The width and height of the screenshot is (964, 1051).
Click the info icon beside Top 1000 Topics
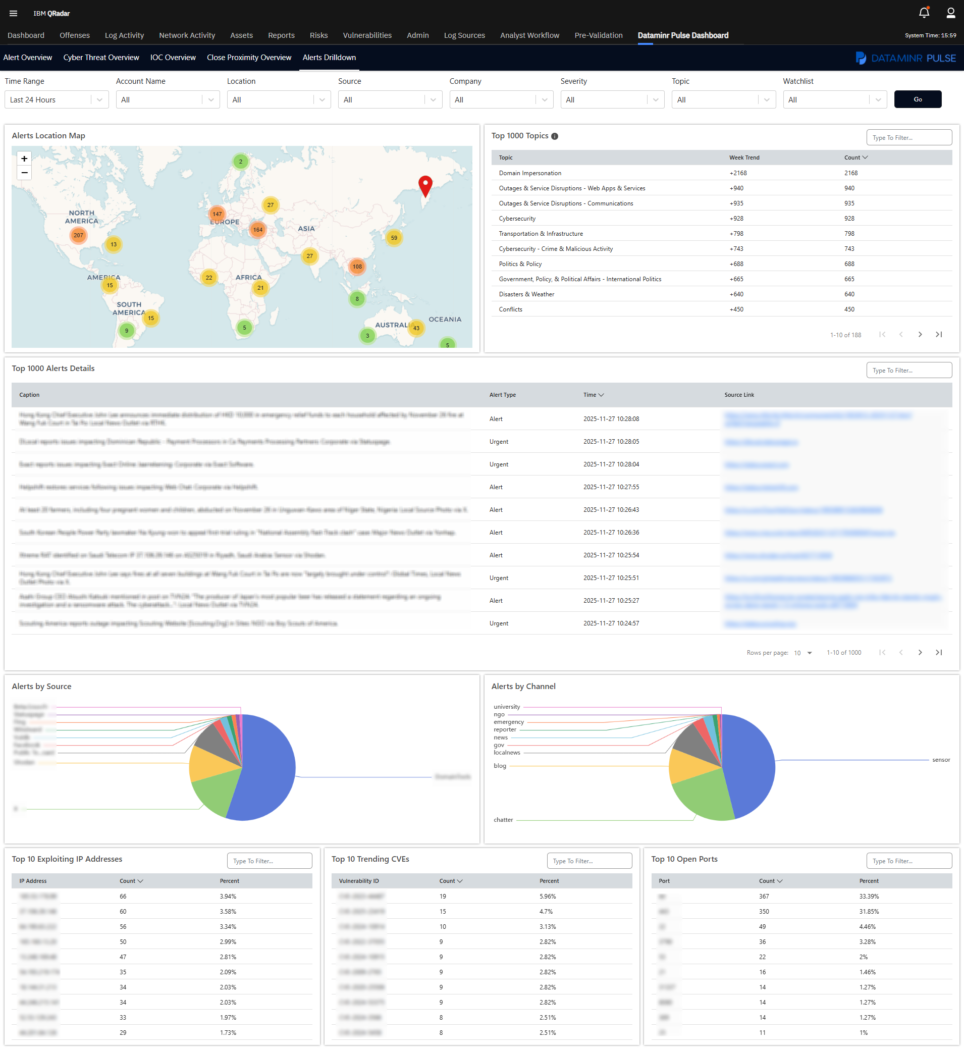555,136
